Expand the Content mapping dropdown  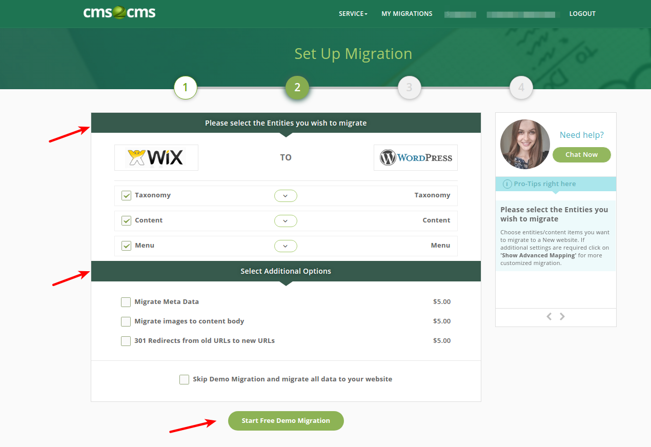pyautogui.click(x=286, y=220)
